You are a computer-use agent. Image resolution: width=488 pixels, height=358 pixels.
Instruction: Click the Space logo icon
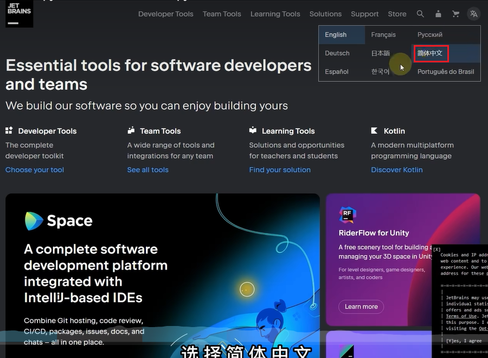(x=34, y=221)
